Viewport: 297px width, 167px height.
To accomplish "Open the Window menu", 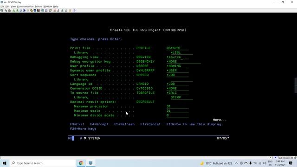I will tap(48, 6).
